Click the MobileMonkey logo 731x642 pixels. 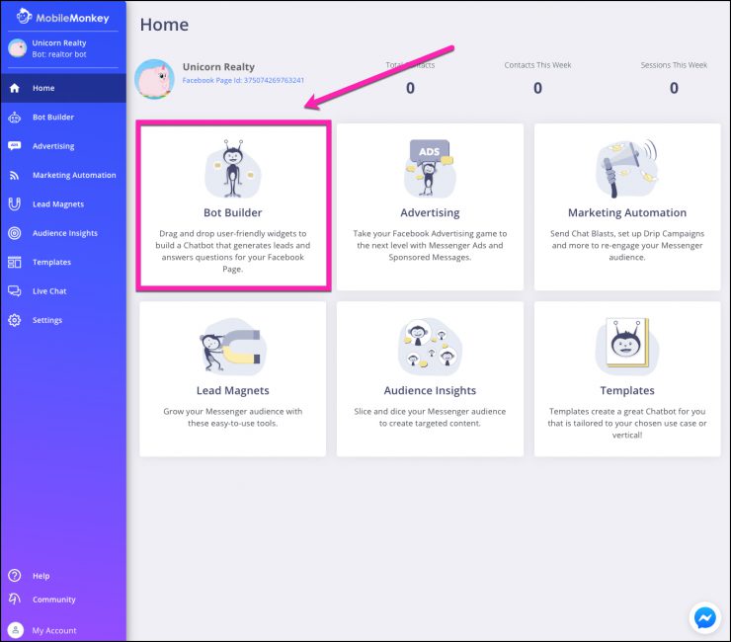[63, 17]
